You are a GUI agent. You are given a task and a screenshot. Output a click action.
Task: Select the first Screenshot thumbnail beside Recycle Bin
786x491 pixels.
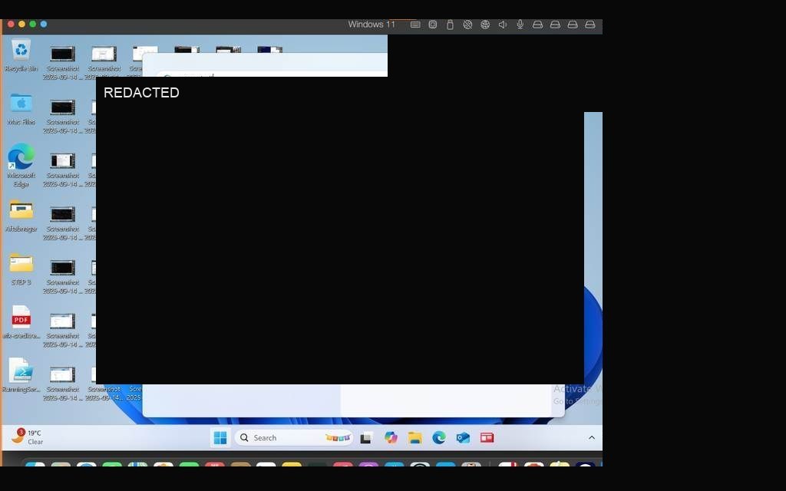click(62, 63)
